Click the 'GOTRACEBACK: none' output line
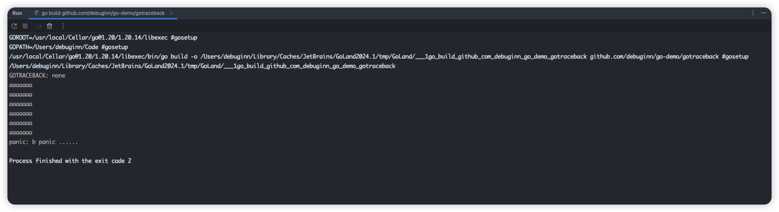The width and height of the screenshot is (779, 212). pyautogui.click(x=37, y=75)
